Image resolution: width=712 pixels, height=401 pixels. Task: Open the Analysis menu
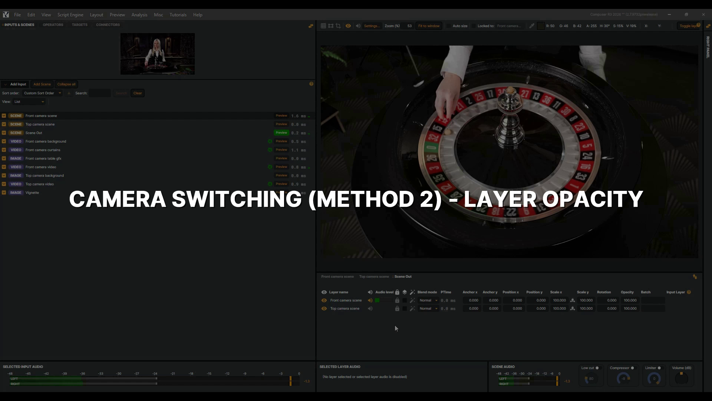click(x=139, y=15)
